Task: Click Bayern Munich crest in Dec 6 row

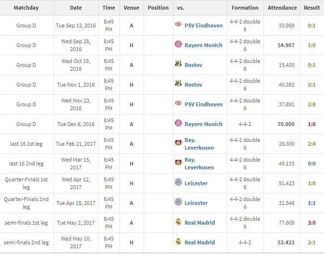Action: pyautogui.click(x=178, y=123)
